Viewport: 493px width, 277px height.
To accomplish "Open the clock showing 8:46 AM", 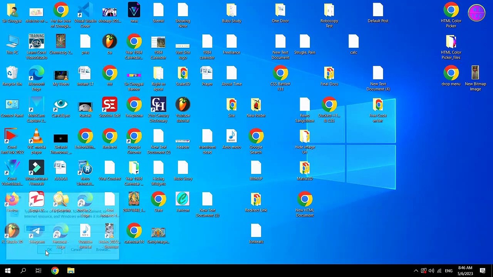I will [465, 271].
